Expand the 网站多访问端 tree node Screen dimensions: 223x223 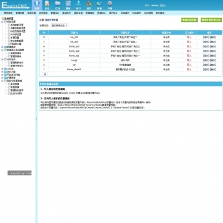tap(2, 75)
